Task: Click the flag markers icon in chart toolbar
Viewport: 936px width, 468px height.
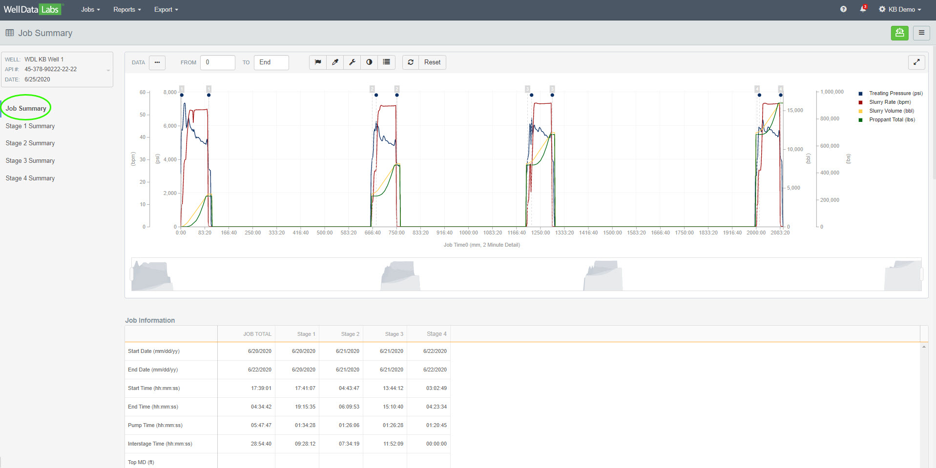Action: tap(318, 62)
